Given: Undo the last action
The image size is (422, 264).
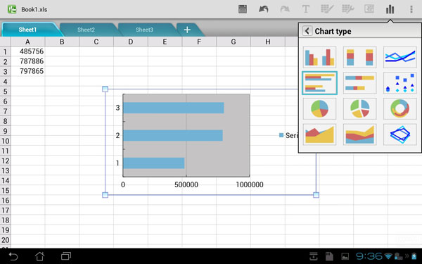Looking at the screenshot, I should [264, 9].
